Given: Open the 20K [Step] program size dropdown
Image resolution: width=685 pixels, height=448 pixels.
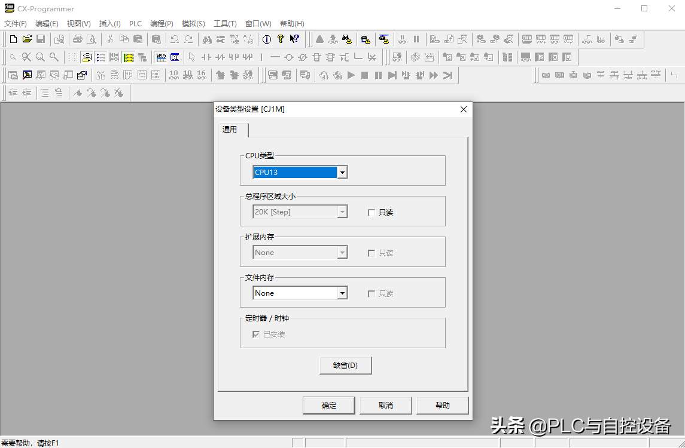Looking at the screenshot, I should (342, 212).
